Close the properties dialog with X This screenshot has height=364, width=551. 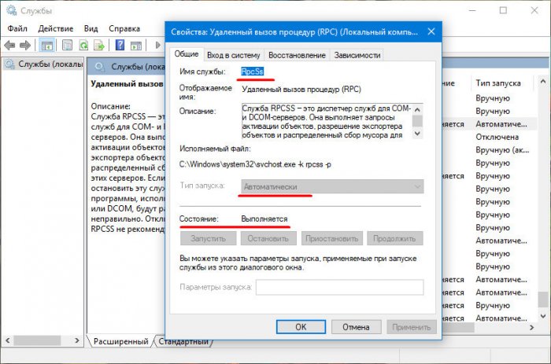431,31
